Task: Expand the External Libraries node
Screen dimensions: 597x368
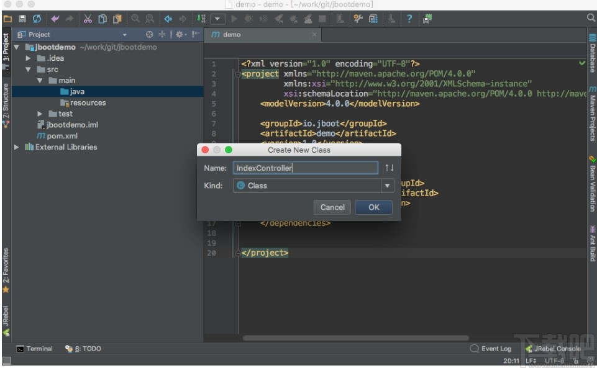Action: [17, 147]
